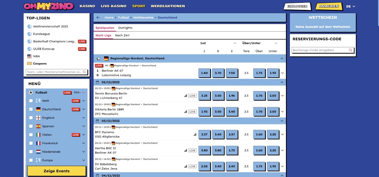Switch to the Outrights tab

coord(125,28)
